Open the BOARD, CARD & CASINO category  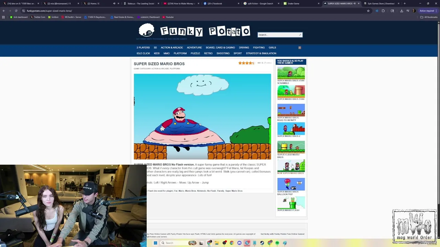pyautogui.click(x=220, y=47)
